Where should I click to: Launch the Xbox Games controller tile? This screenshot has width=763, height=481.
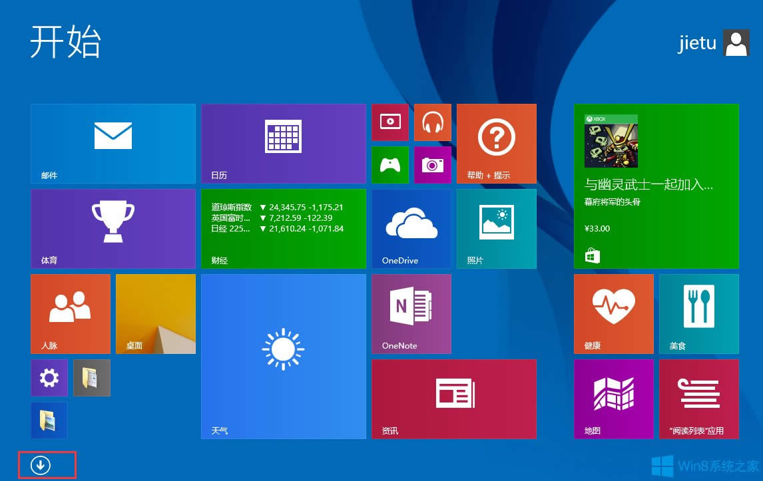[389, 164]
